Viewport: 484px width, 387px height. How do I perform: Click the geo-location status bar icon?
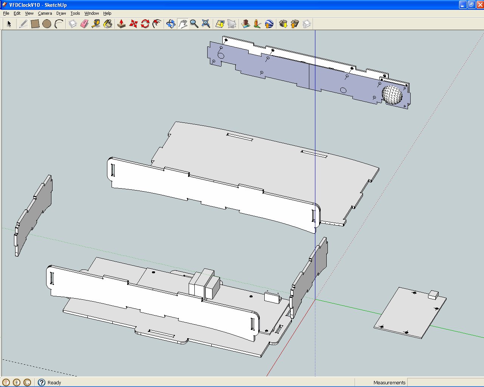click(x=6, y=382)
